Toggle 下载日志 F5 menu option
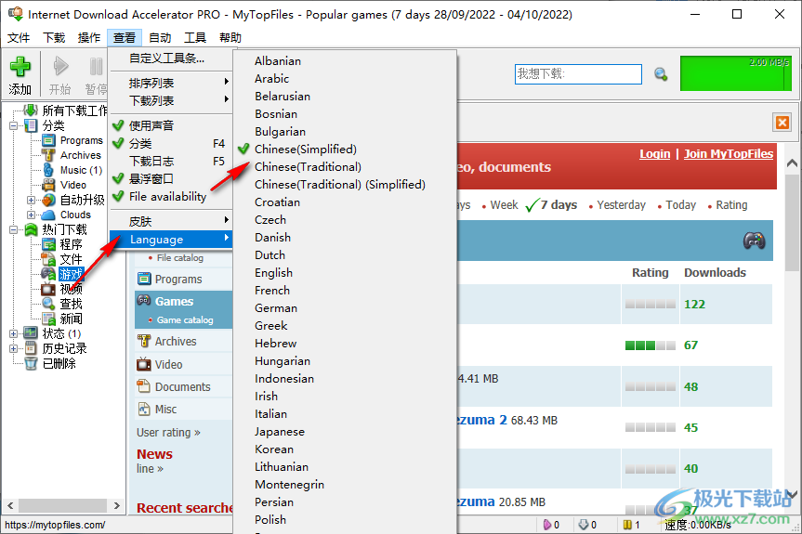Image resolution: width=802 pixels, height=534 pixels. (171, 162)
